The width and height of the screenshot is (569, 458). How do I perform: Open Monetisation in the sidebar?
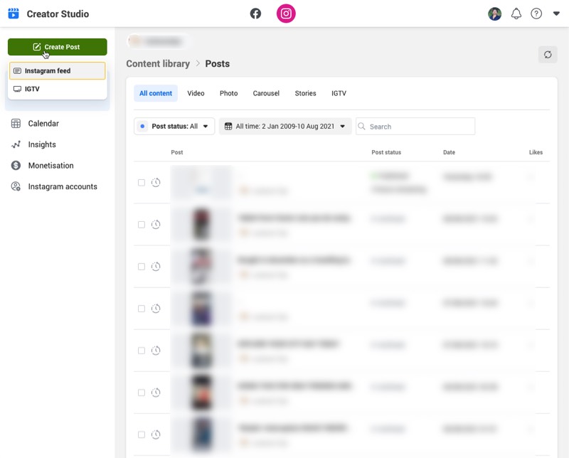point(50,166)
